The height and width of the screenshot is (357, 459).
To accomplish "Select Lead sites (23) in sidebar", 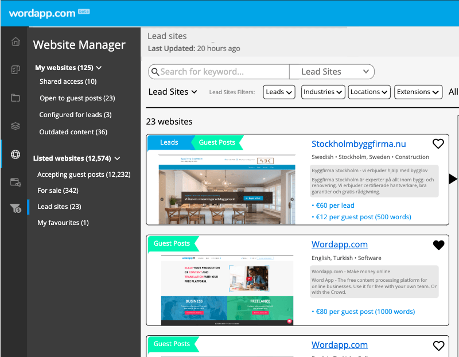I will click(59, 207).
